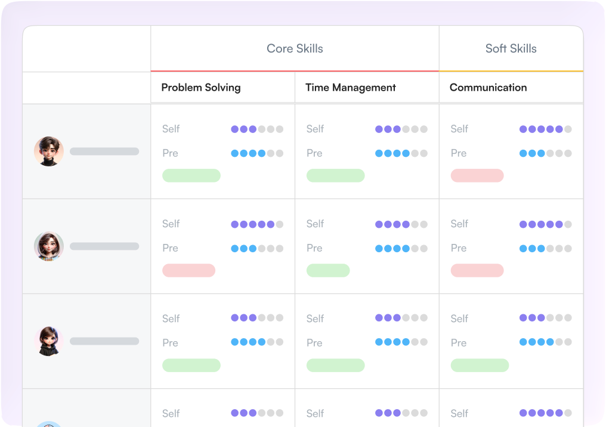Viewport: 606px width, 427px height.
Task: Click Self label in second row Communication
Action: (x=459, y=224)
